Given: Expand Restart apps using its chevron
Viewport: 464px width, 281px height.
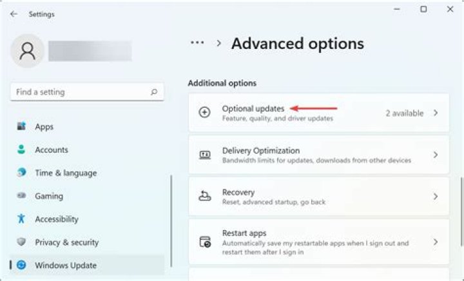Looking at the screenshot, I should tap(435, 242).
